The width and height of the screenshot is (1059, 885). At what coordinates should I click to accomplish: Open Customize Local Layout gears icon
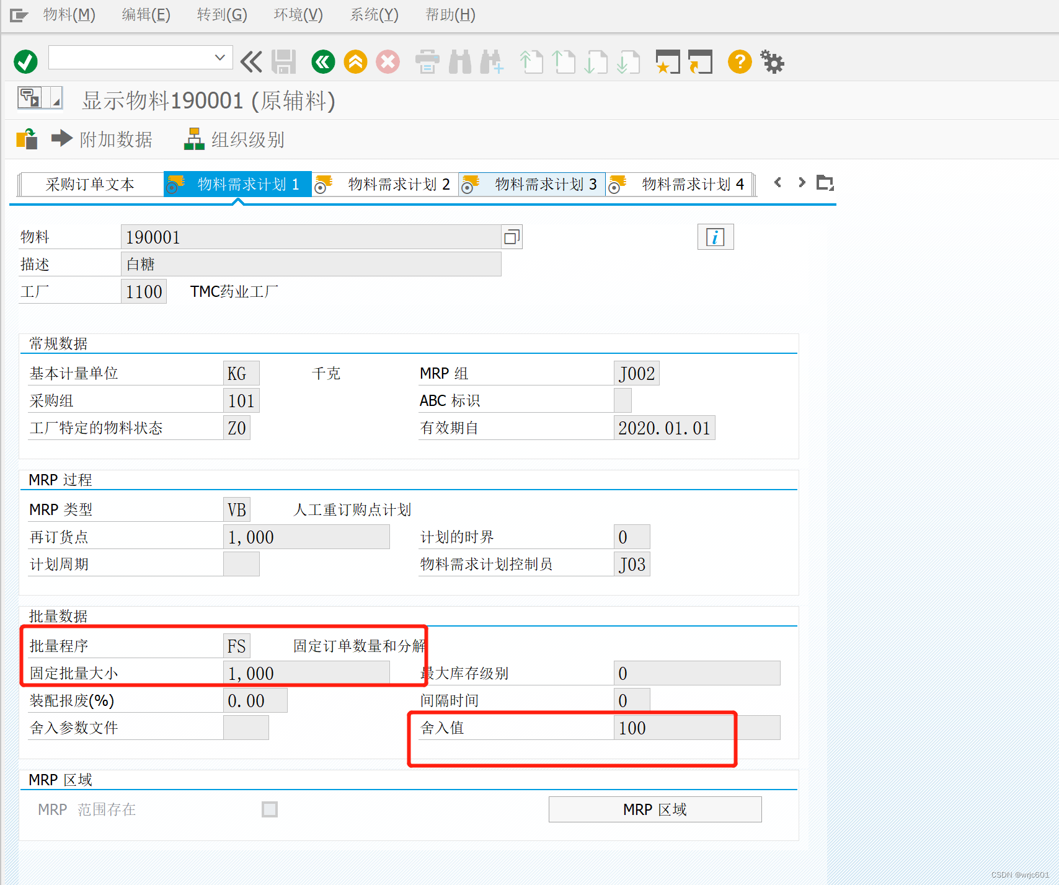pos(773,61)
